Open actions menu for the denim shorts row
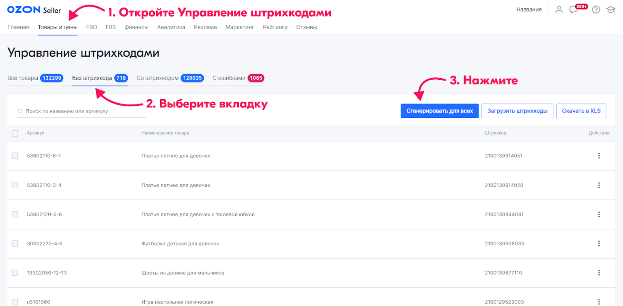Viewport: 623px width, 306px height. tap(599, 272)
